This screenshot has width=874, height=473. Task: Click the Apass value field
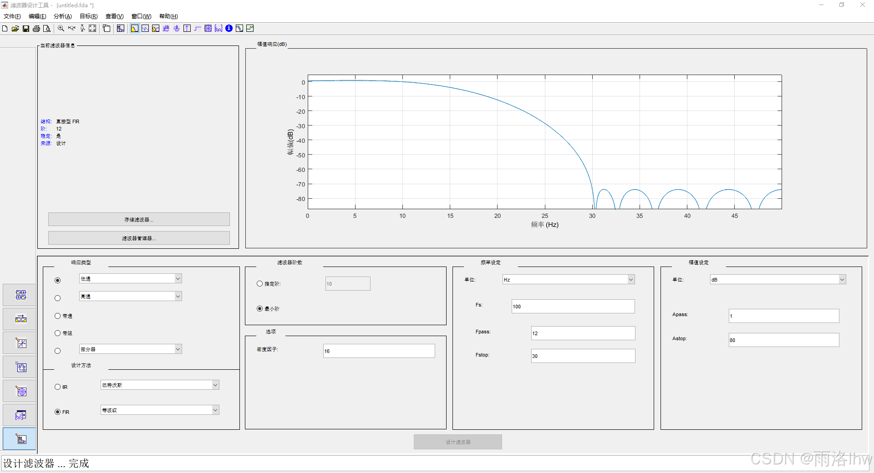(x=784, y=316)
